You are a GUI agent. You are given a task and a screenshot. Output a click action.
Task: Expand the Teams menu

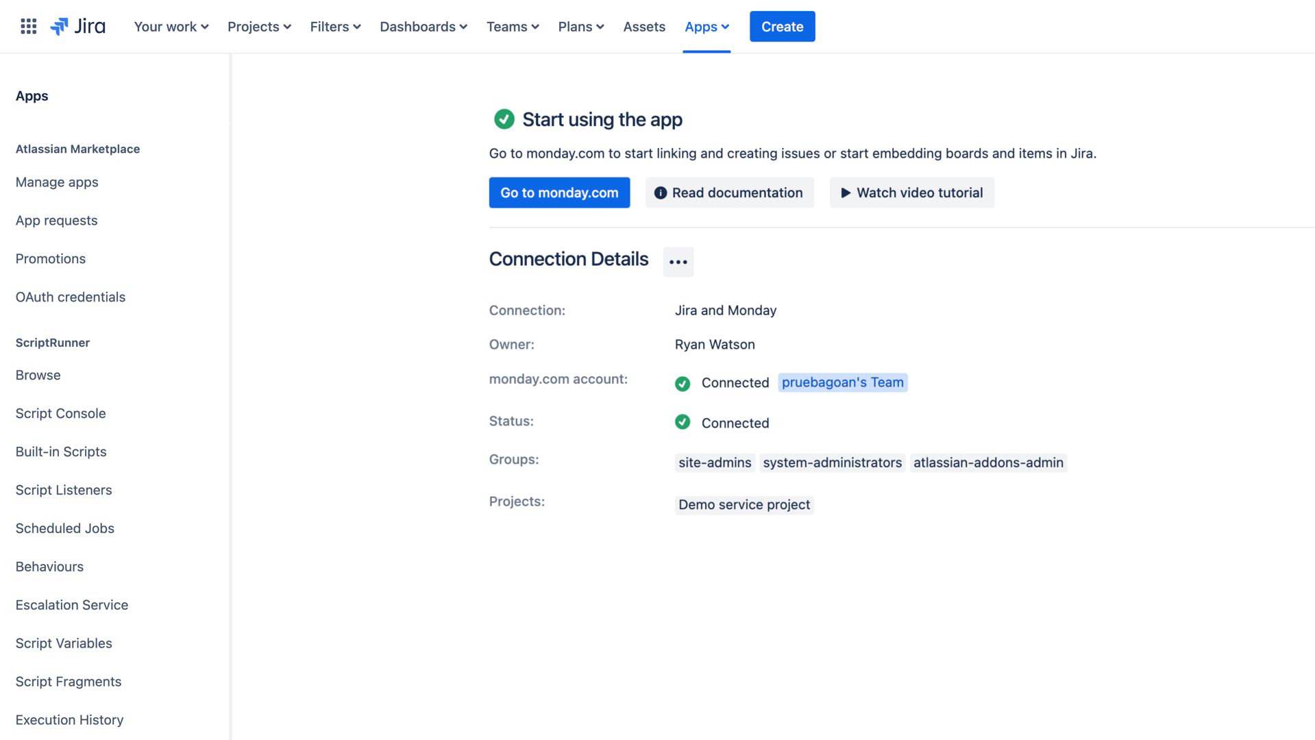[513, 27]
